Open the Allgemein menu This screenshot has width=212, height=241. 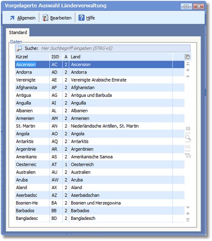click(23, 18)
